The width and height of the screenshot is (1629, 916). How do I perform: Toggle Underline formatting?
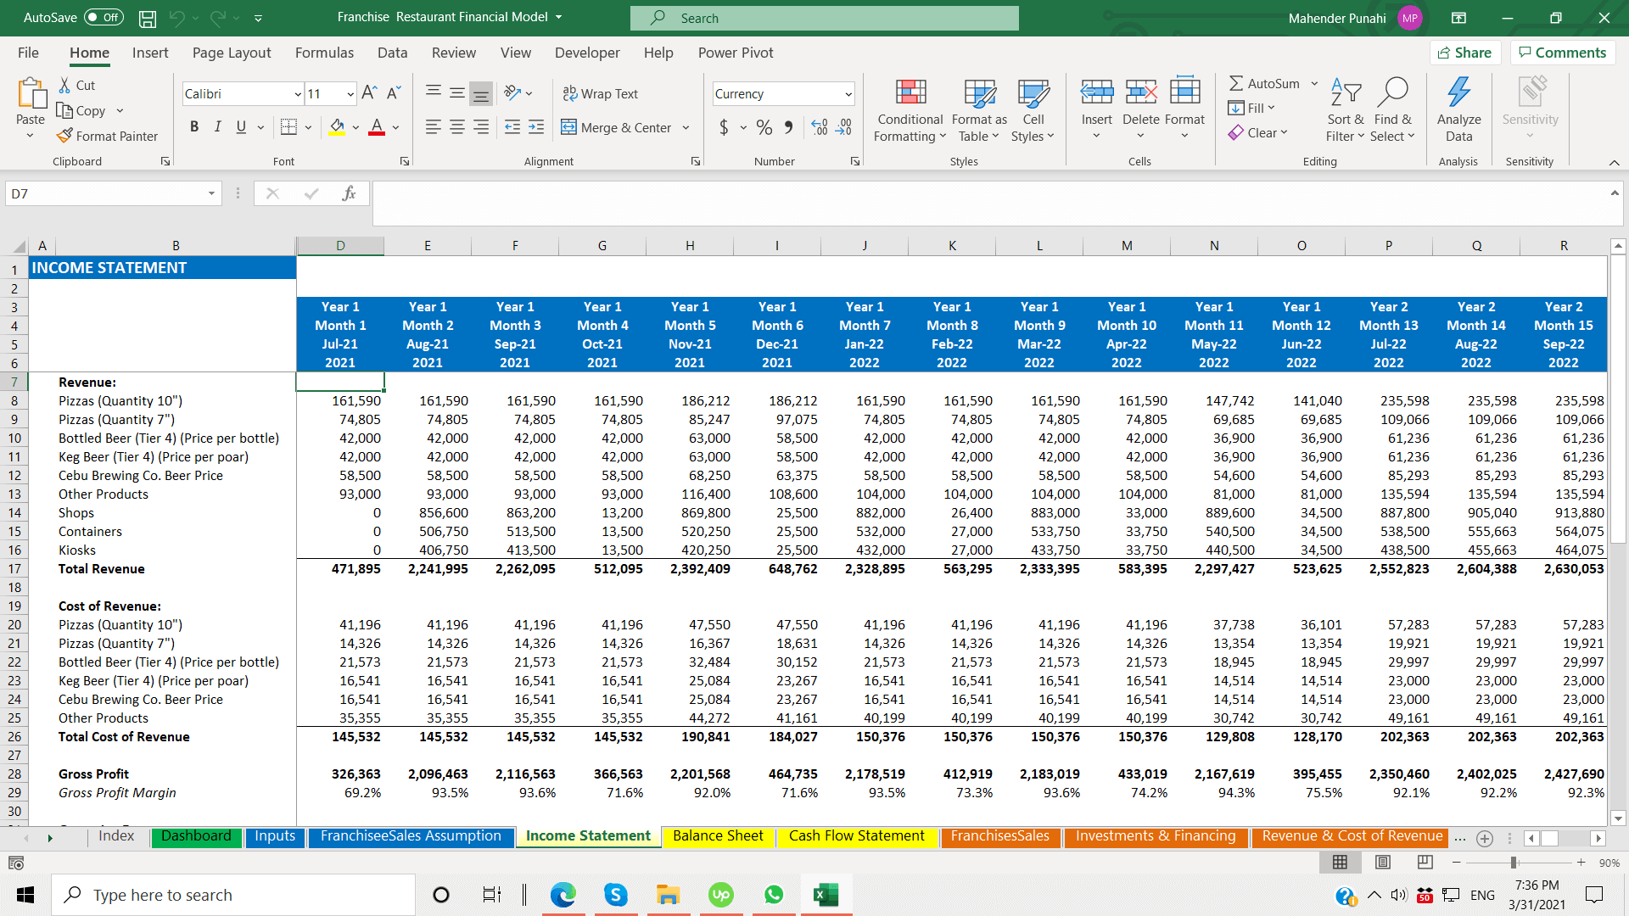pyautogui.click(x=241, y=127)
